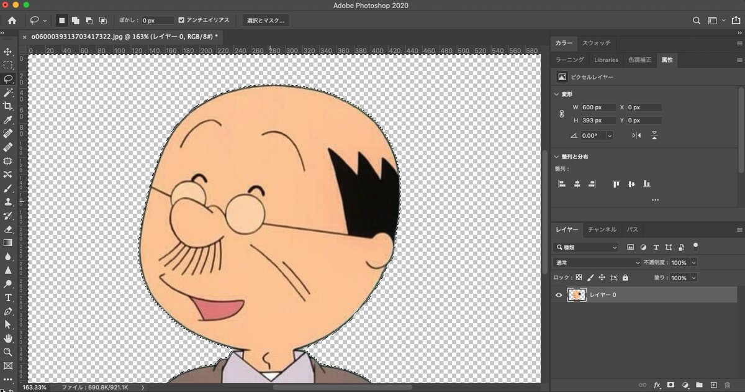Open the 不透明度 opacity dropdown arrow

coord(693,263)
